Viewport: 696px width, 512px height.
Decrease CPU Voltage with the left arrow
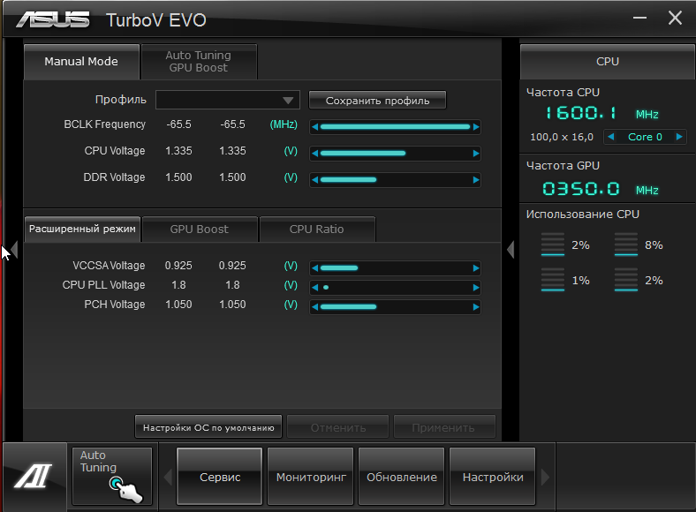coord(314,154)
